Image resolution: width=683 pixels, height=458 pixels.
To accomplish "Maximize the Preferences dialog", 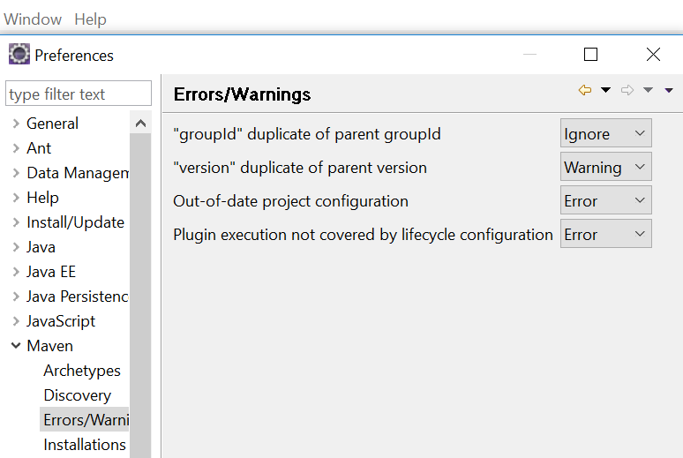I will coord(590,55).
